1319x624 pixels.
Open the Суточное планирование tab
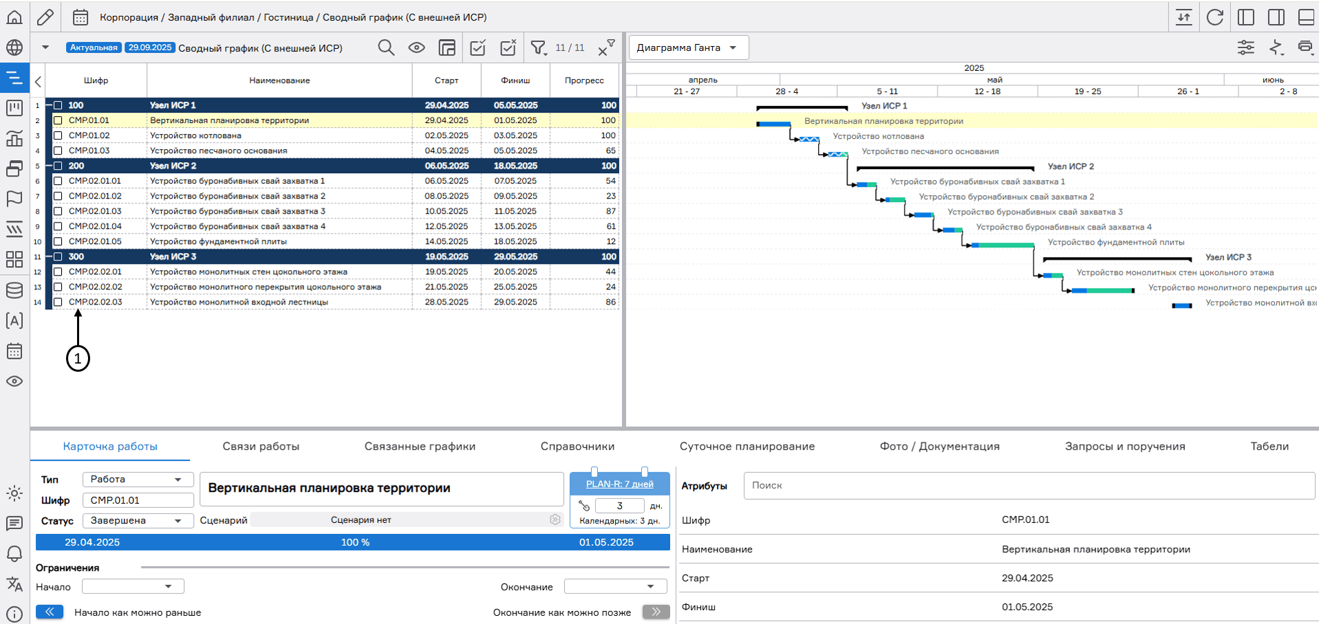tap(747, 446)
